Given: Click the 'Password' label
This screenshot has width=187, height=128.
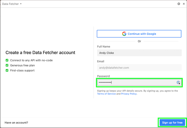Looking at the screenshot, I should (x=103, y=76).
